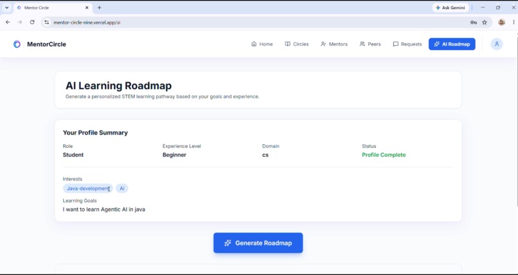Click the learning goal text about Agentic AI
Viewport: 518px width, 275px height.
(103, 210)
